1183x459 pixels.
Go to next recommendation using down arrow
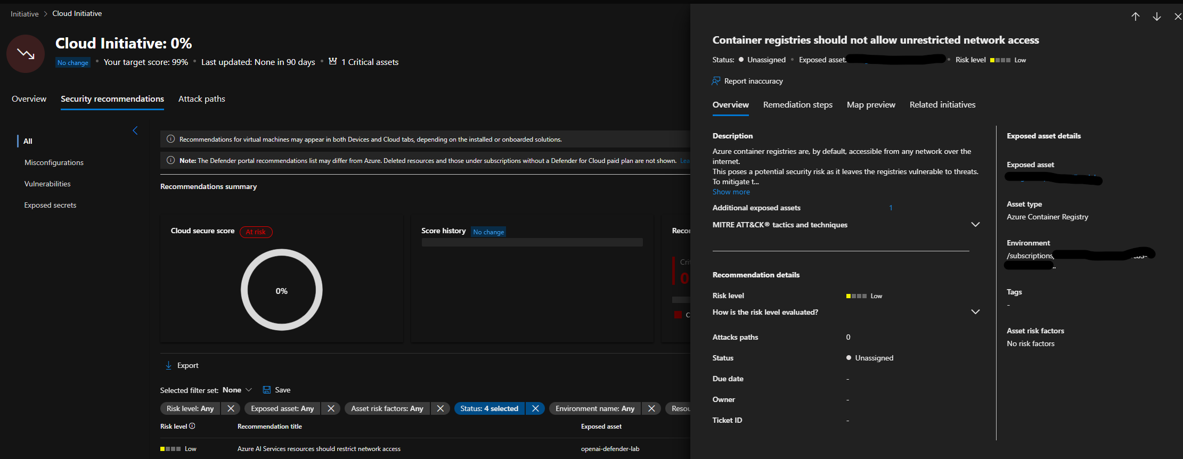click(1156, 17)
